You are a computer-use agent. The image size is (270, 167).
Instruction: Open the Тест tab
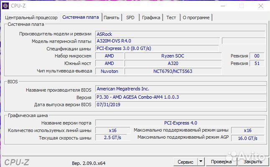[x=171, y=17]
